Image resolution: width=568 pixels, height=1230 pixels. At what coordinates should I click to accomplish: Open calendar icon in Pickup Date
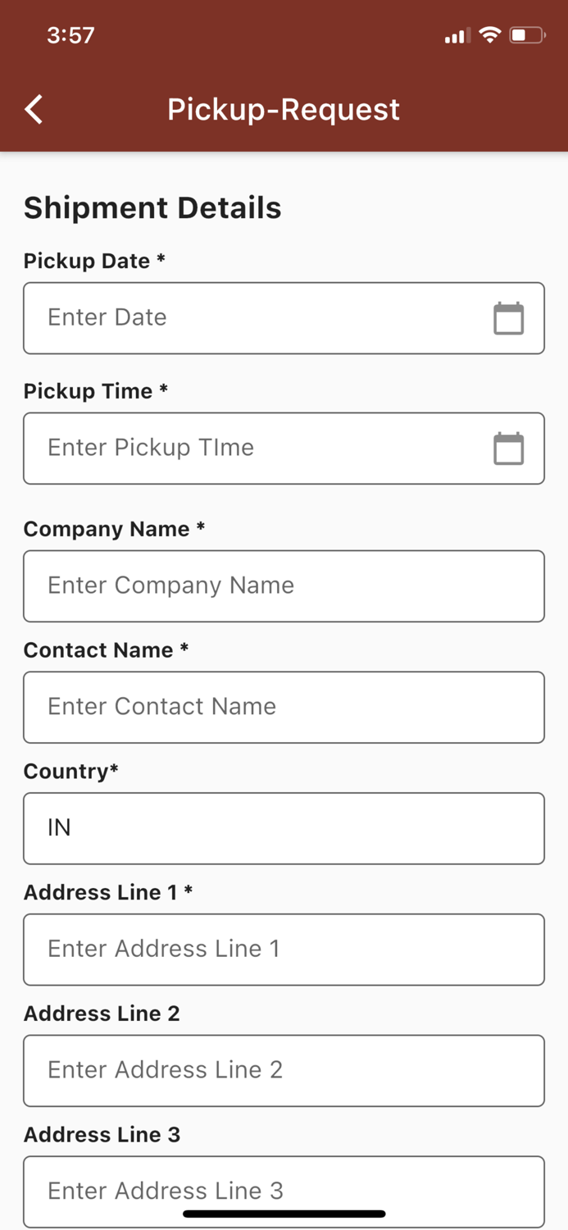(x=508, y=318)
